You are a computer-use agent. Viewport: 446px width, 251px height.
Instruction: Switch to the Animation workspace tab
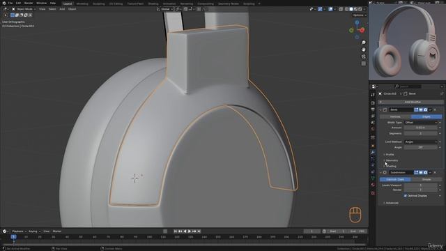click(x=169, y=3)
